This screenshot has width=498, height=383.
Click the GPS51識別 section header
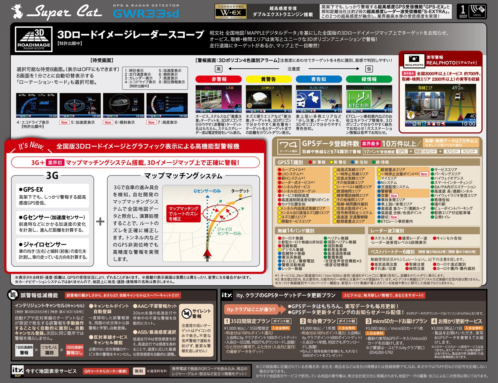tap(290, 162)
